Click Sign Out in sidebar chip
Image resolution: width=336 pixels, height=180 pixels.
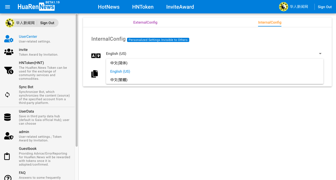(x=47, y=23)
